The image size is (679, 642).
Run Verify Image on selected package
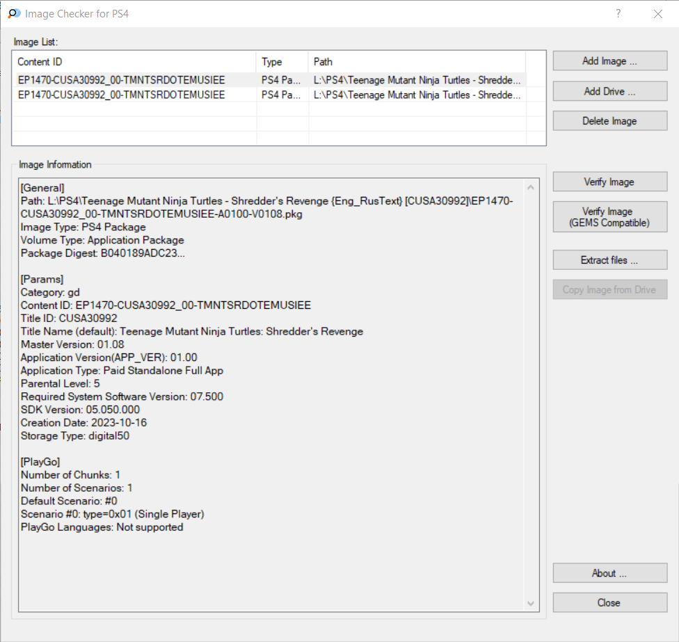click(x=609, y=182)
